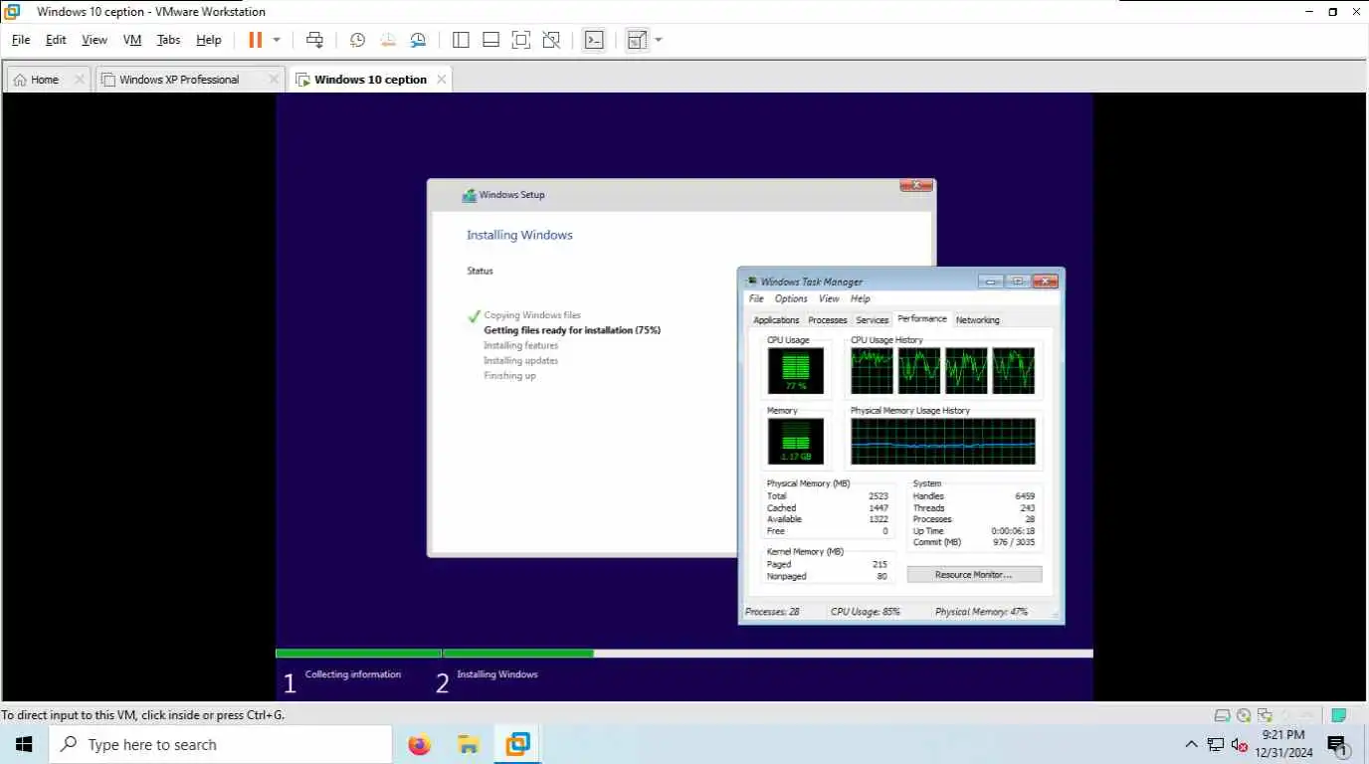Open the snapshot manager
Viewport: 1369px width, 764px height.
point(419,40)
